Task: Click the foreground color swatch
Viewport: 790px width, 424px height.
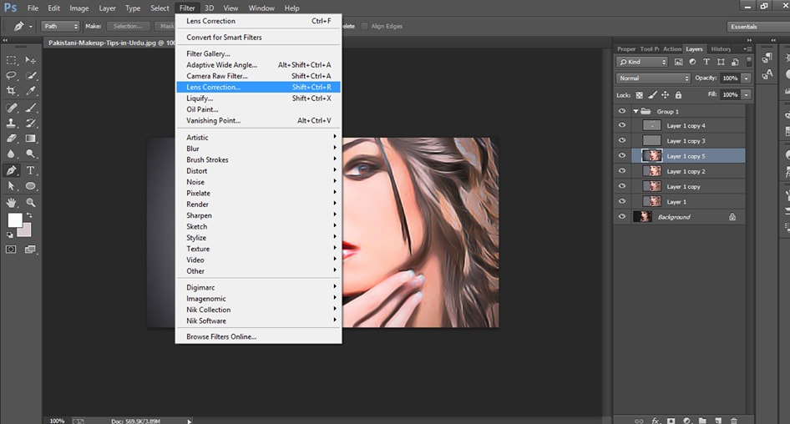Action: pos(14,220)
